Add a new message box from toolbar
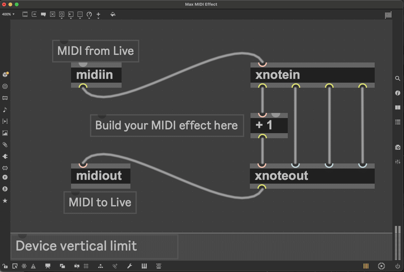 click(x=34, y=14)
